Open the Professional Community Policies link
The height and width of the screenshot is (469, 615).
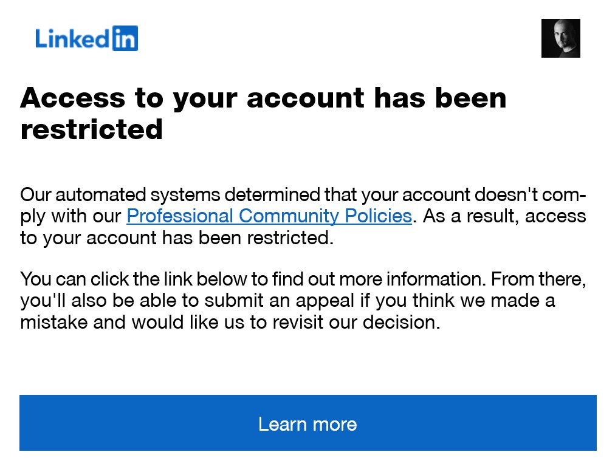269,216
